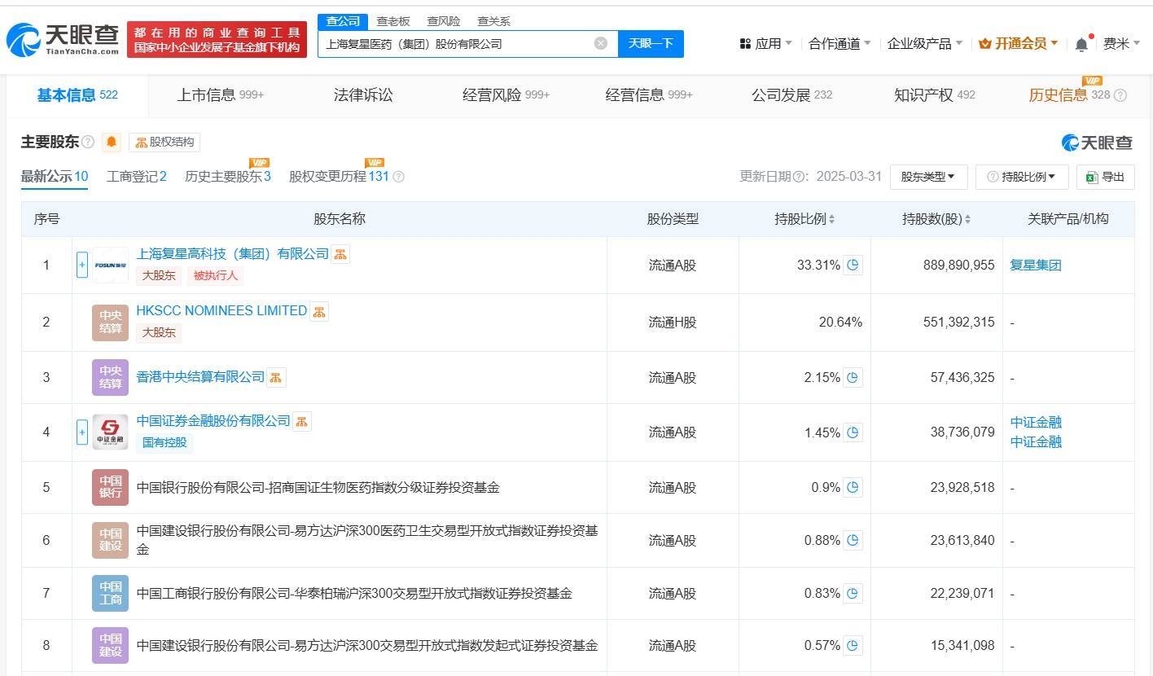Open the 经营信息 tab

[649, 95]
